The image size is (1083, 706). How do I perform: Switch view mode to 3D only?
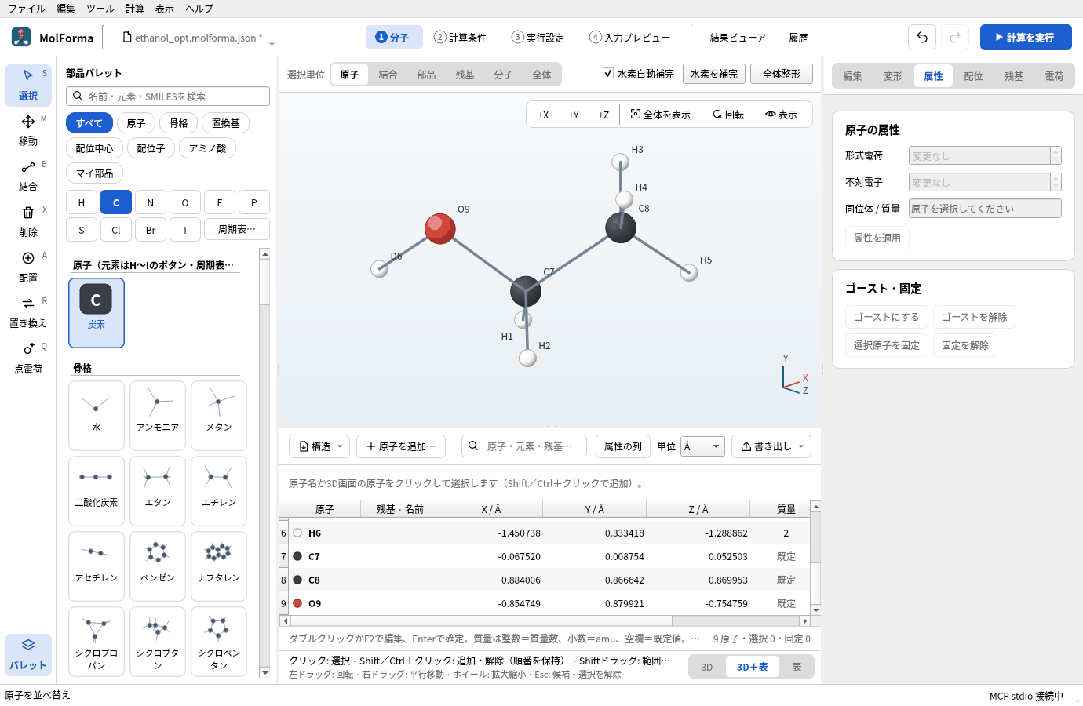click(x=707, y=667)
